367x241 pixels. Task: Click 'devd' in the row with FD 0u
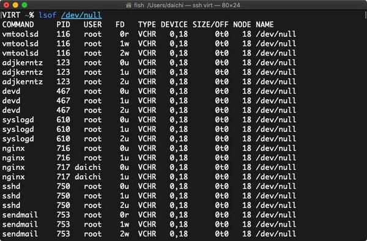coord(11,91)
